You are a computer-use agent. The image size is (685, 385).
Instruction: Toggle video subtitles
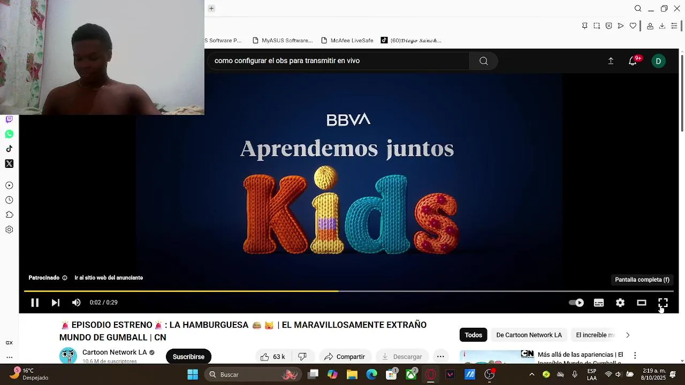[x=599, y=303]
